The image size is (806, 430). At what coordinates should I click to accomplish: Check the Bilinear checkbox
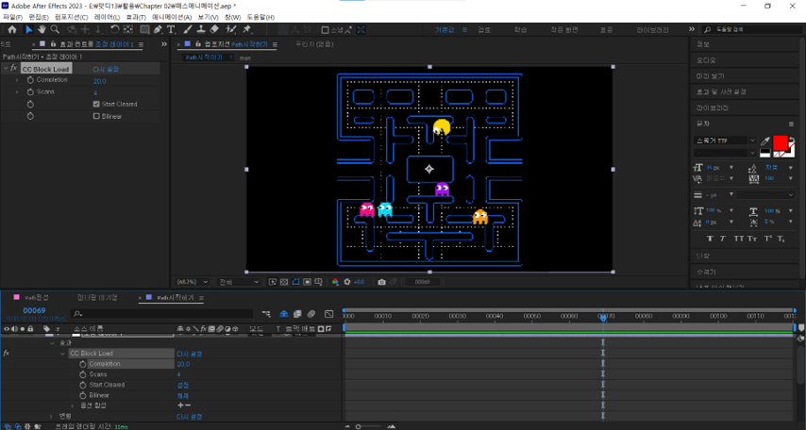pos(96,117)
